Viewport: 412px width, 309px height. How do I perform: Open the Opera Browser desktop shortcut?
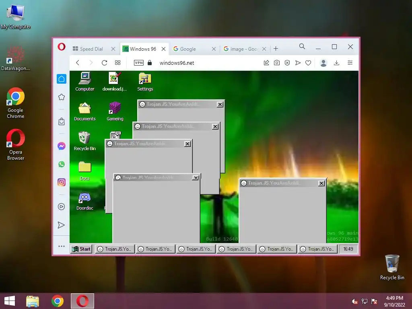[16, 145]
